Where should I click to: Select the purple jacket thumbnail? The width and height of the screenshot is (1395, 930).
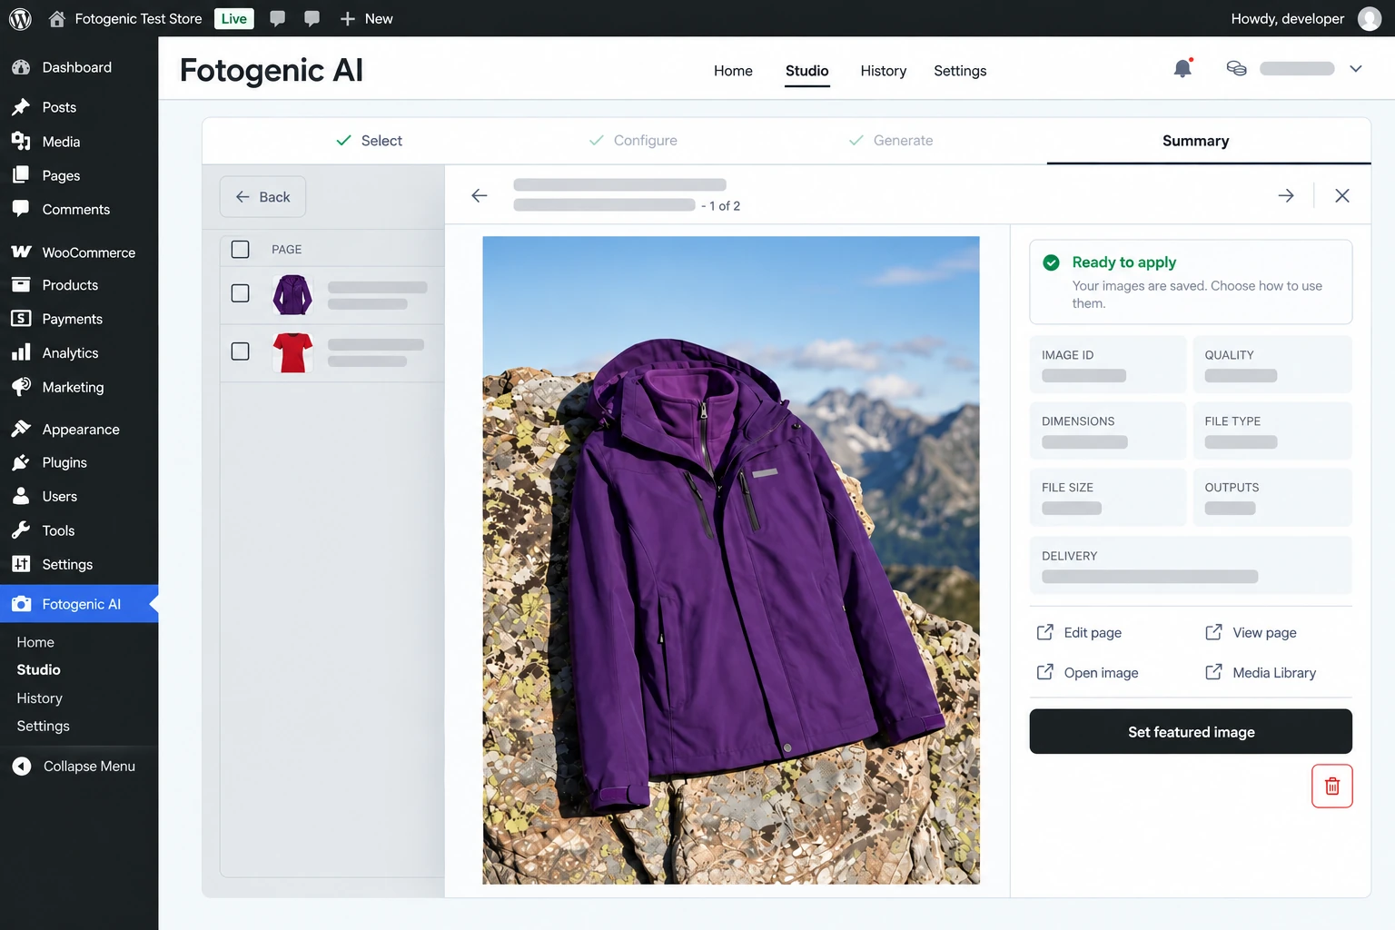(x=292, y=294)
